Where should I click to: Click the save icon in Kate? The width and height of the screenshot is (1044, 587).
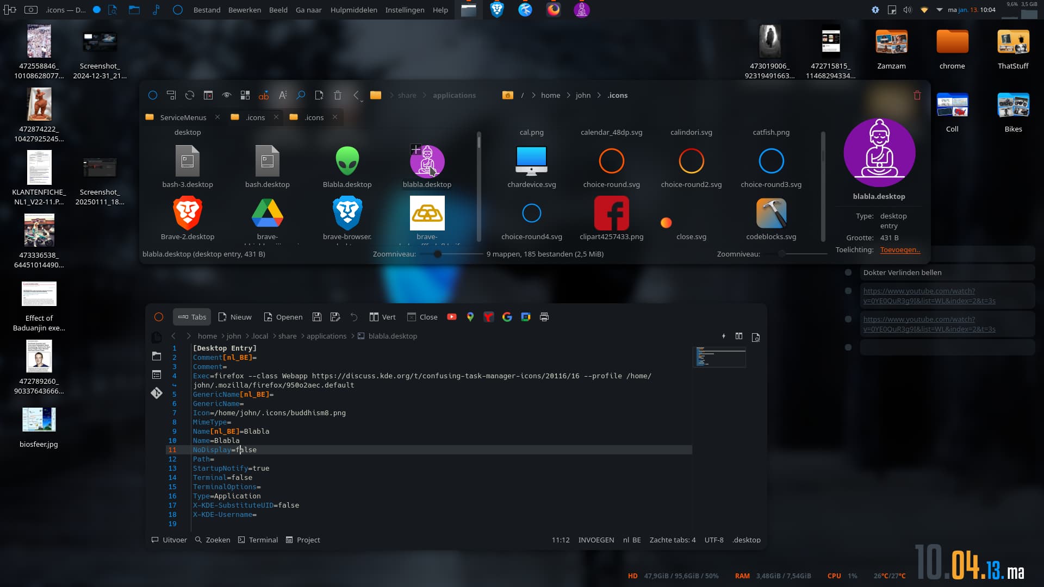tap(317, 317)
